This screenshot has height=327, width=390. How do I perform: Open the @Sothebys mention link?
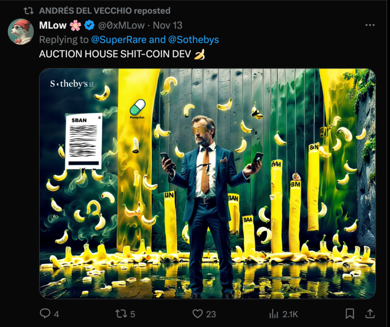[194, 40]
